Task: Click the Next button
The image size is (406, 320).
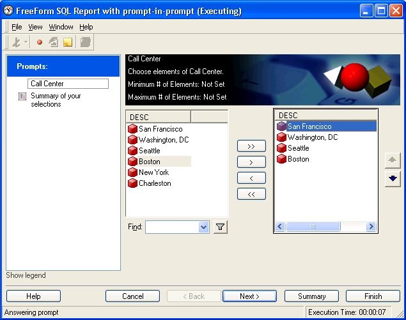Action: (249, 296)
